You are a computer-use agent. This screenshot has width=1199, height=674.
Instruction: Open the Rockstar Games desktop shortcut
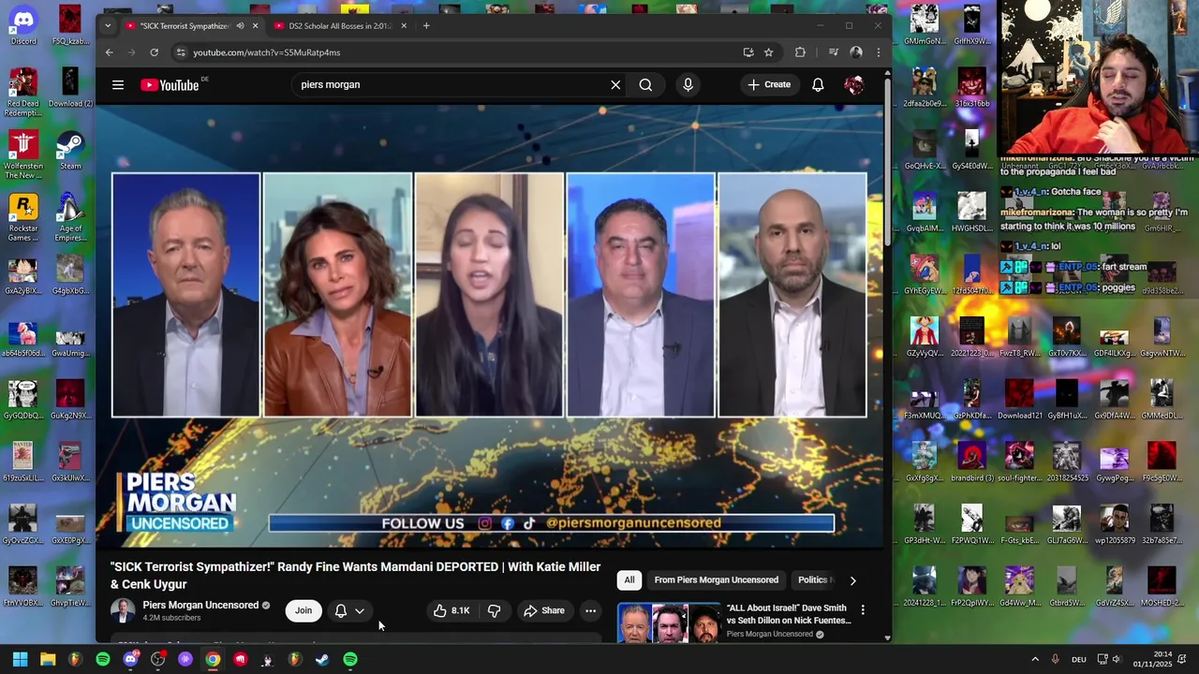click(23, 217)
